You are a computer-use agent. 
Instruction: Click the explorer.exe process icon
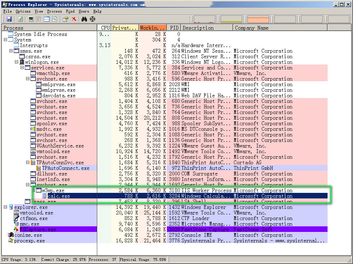(x=11, y=207)
